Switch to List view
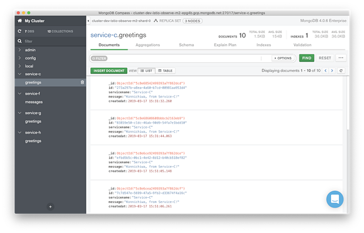The image size is (364, 233). tap(147, 70)
